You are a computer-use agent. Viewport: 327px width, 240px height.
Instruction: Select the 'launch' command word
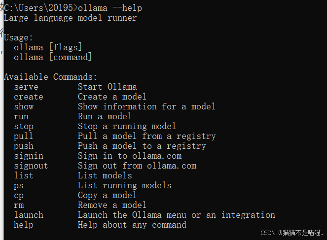(29, 215)
